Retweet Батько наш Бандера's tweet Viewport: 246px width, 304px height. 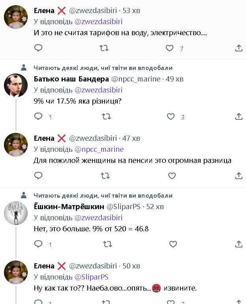pyautogui.click(x=106, y=117)
